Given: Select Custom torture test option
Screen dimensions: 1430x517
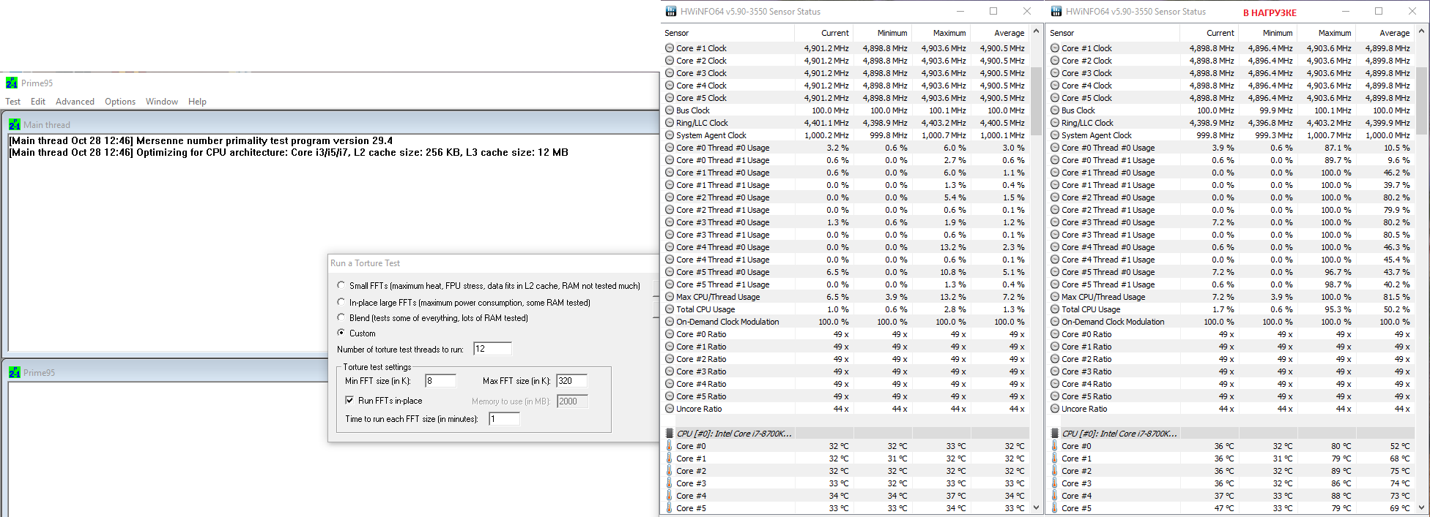Looking at the screenshot, I should coord(341,333).
